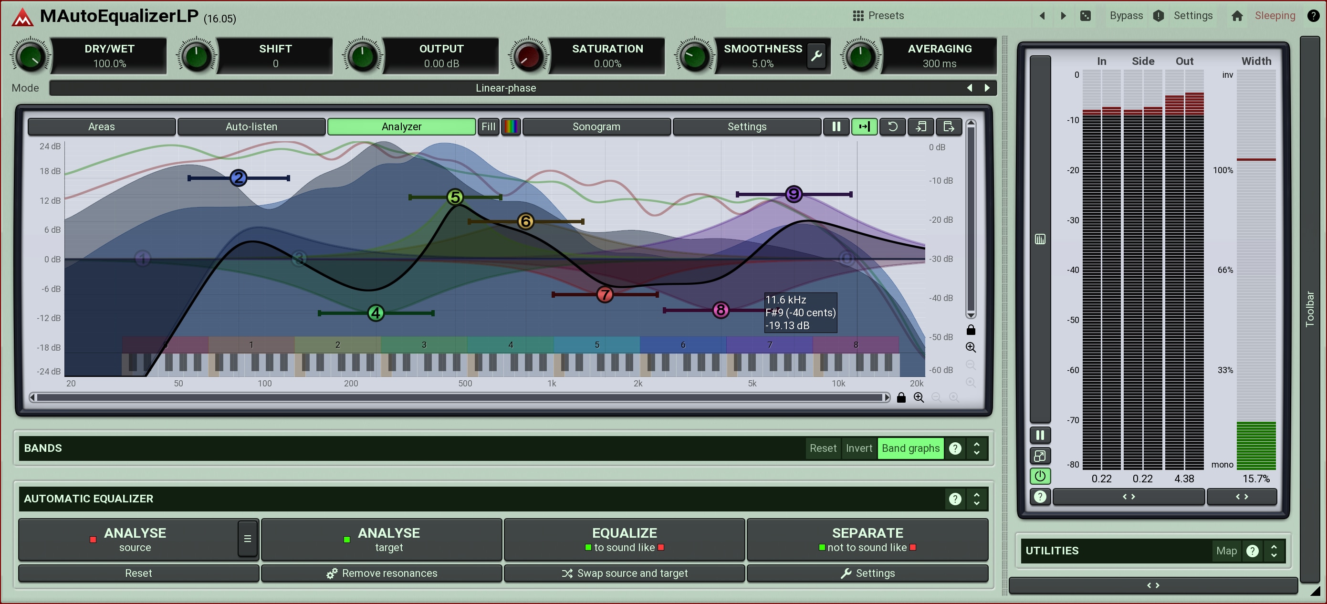
Task: Click the meter bar-type icon
Action: [x=1040, y=239]
